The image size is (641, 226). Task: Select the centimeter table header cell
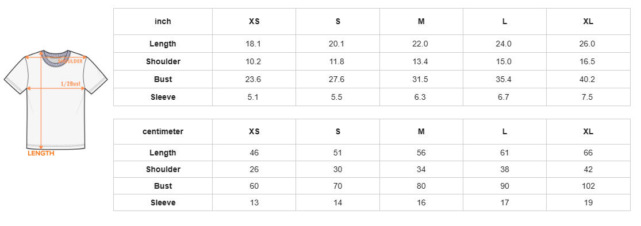(163, 132)
